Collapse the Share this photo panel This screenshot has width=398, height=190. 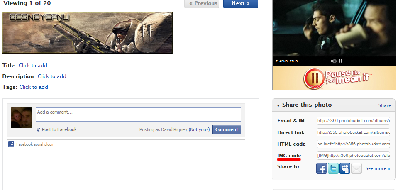(278, 105)
